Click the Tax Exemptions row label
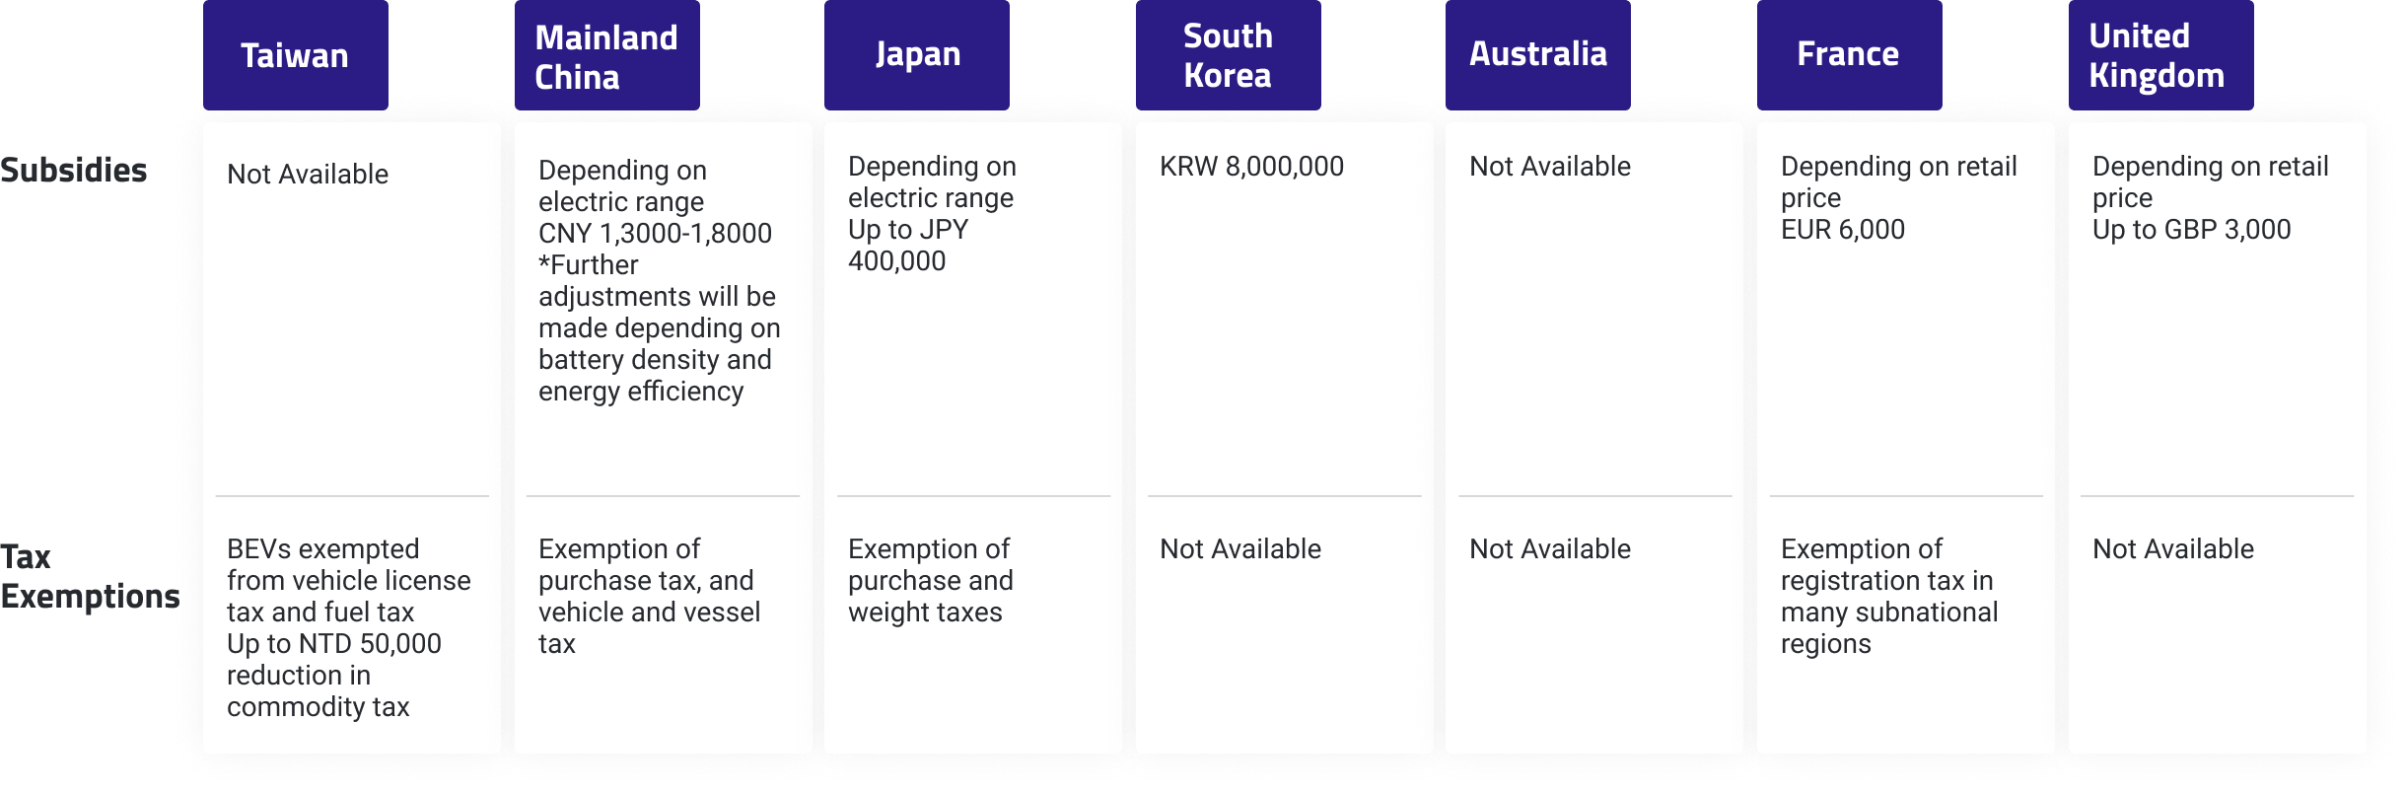Viewport: 2406px width, 793px height. pyautogui.click(x=90, y=577)
